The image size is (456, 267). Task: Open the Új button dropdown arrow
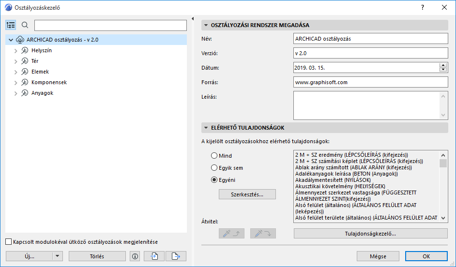point(58,256)
